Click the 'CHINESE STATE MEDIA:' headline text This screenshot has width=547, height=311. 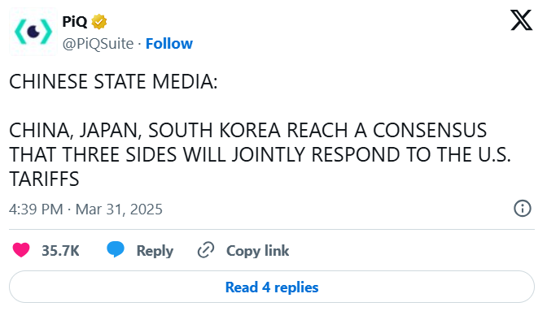coord(113,82)
